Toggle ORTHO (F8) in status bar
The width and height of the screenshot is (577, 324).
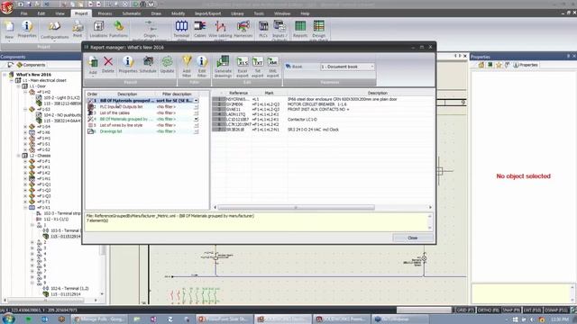point(488,310)
